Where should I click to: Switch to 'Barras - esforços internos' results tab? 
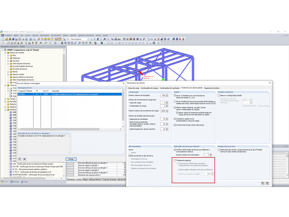(92, 179)
